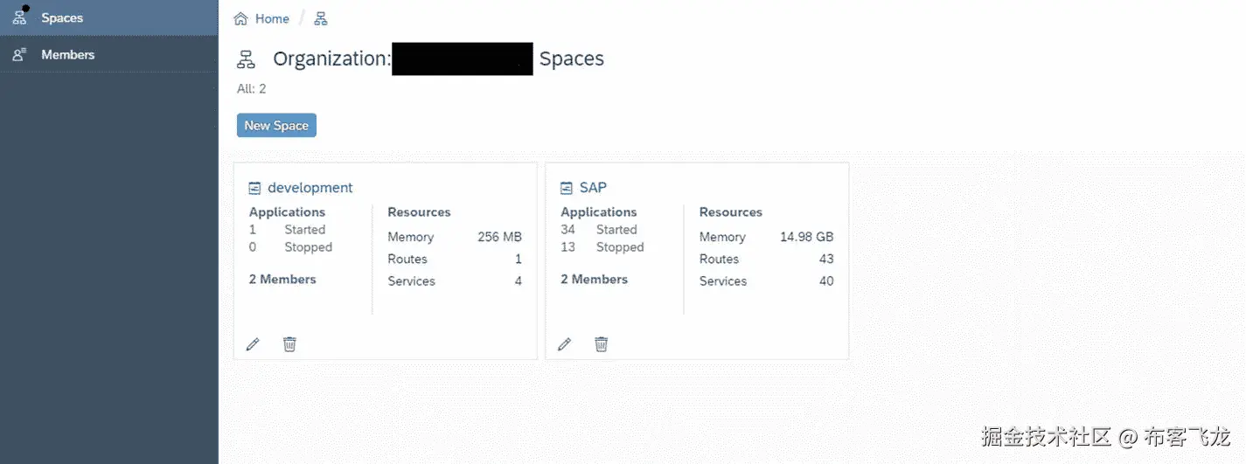Image resolution: width=1246 pixels, height=464 pixels.
Task: Click the SAP card's Memory 14.98 GB value
Action: [x=806, y=237]
